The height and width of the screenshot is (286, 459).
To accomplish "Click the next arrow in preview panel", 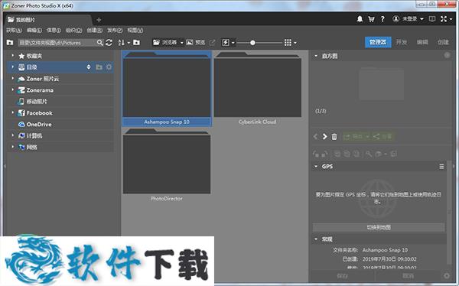I will coord(324,136).
